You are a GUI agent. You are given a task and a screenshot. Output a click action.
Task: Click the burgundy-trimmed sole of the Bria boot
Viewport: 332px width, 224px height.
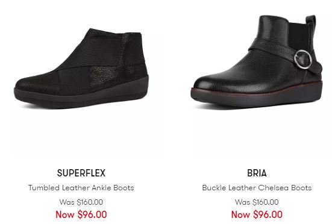[257, 95]
